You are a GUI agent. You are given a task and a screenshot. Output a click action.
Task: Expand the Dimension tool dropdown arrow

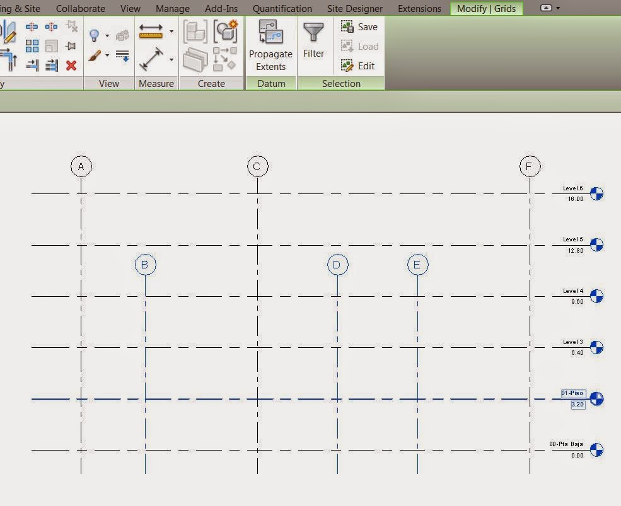coord(171,59)
